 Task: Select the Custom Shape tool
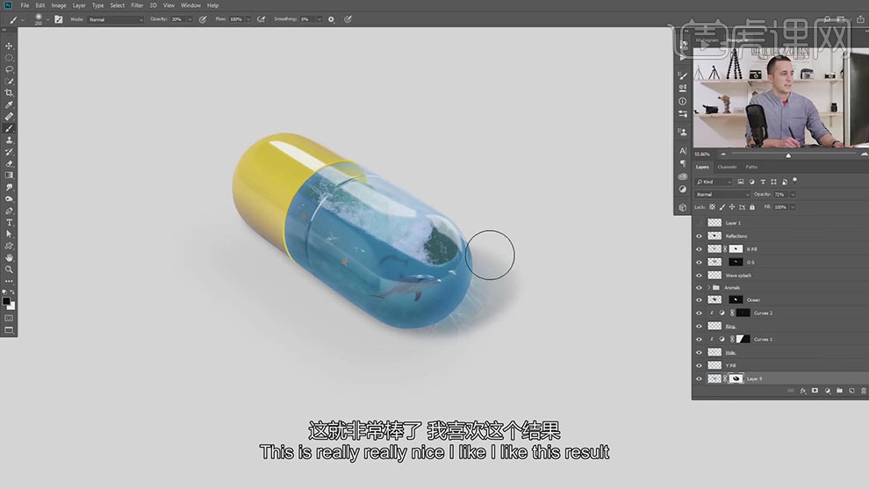[x=9, y=246]
